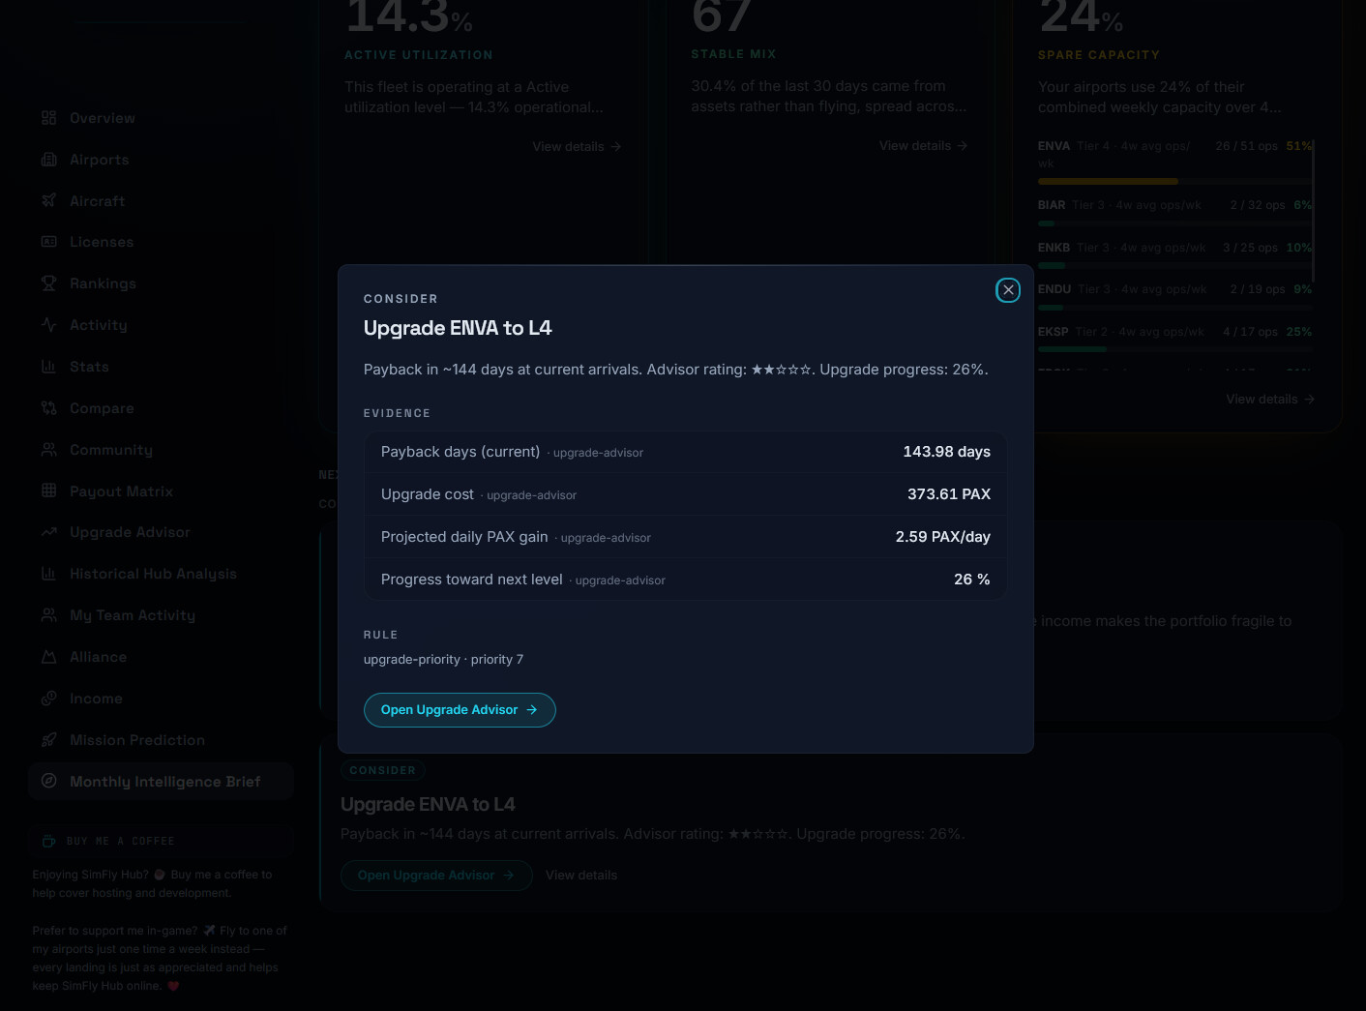Click the Stats bar chart icon
The height and width of the screenshot is (1011, 1366).
pyautogui.click(x=49, y=367)
